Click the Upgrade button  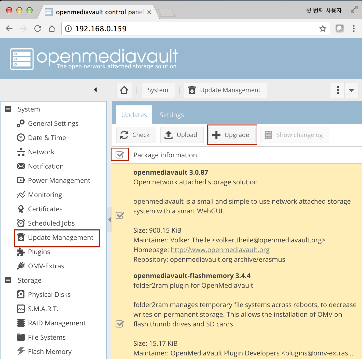[232, 135]
